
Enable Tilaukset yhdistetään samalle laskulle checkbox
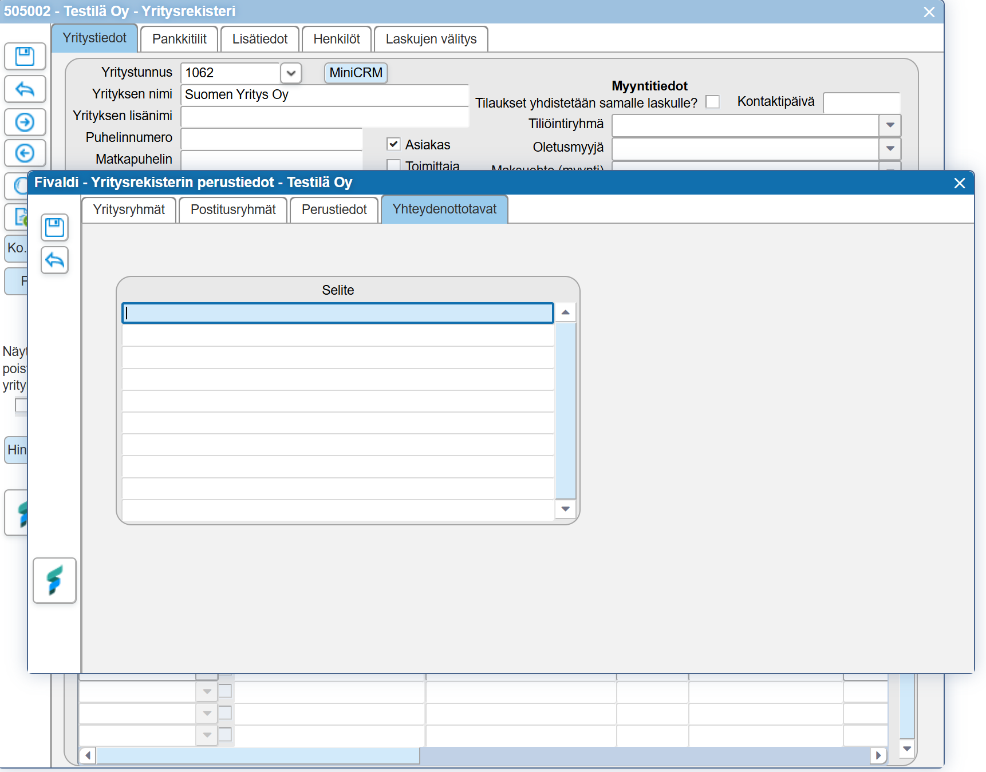(712, 102)
